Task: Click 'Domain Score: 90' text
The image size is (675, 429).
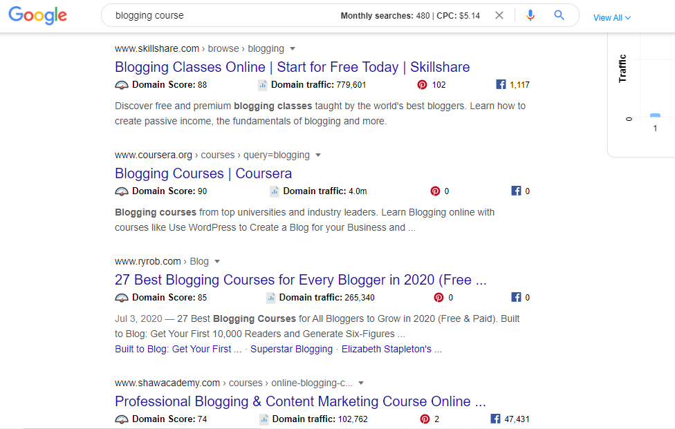Action: pyautogui.click(x=169, y=191)
